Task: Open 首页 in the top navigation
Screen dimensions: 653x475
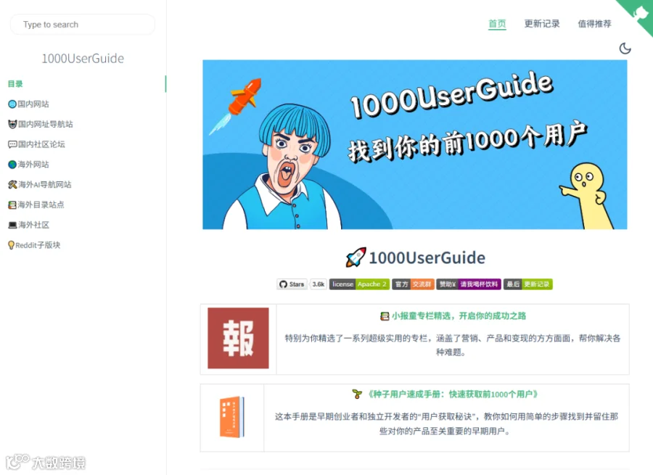Action: (x=497, y=24)
